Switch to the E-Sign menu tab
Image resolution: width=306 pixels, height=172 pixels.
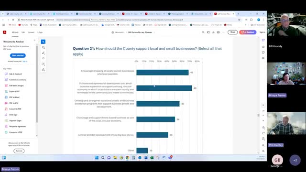coord(40,32)
